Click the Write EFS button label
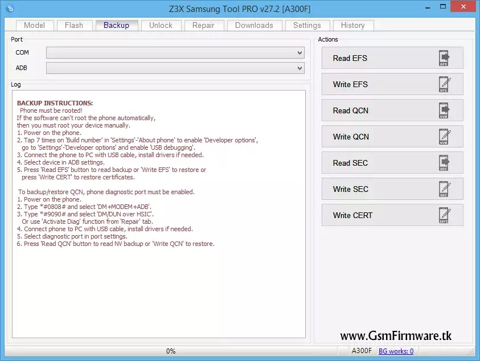480x361 pixels. [x=350, y=84]
